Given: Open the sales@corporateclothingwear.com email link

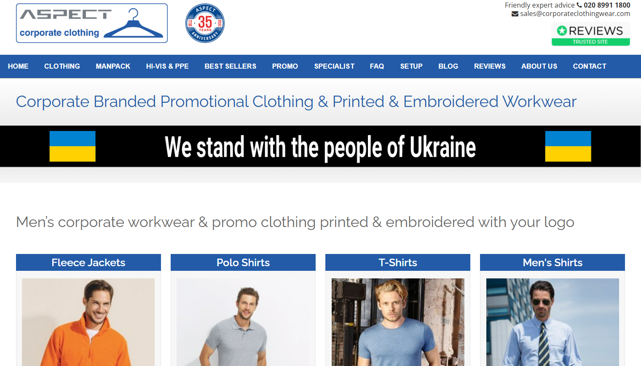Looking at the screenshot, I should pos(575,14).
